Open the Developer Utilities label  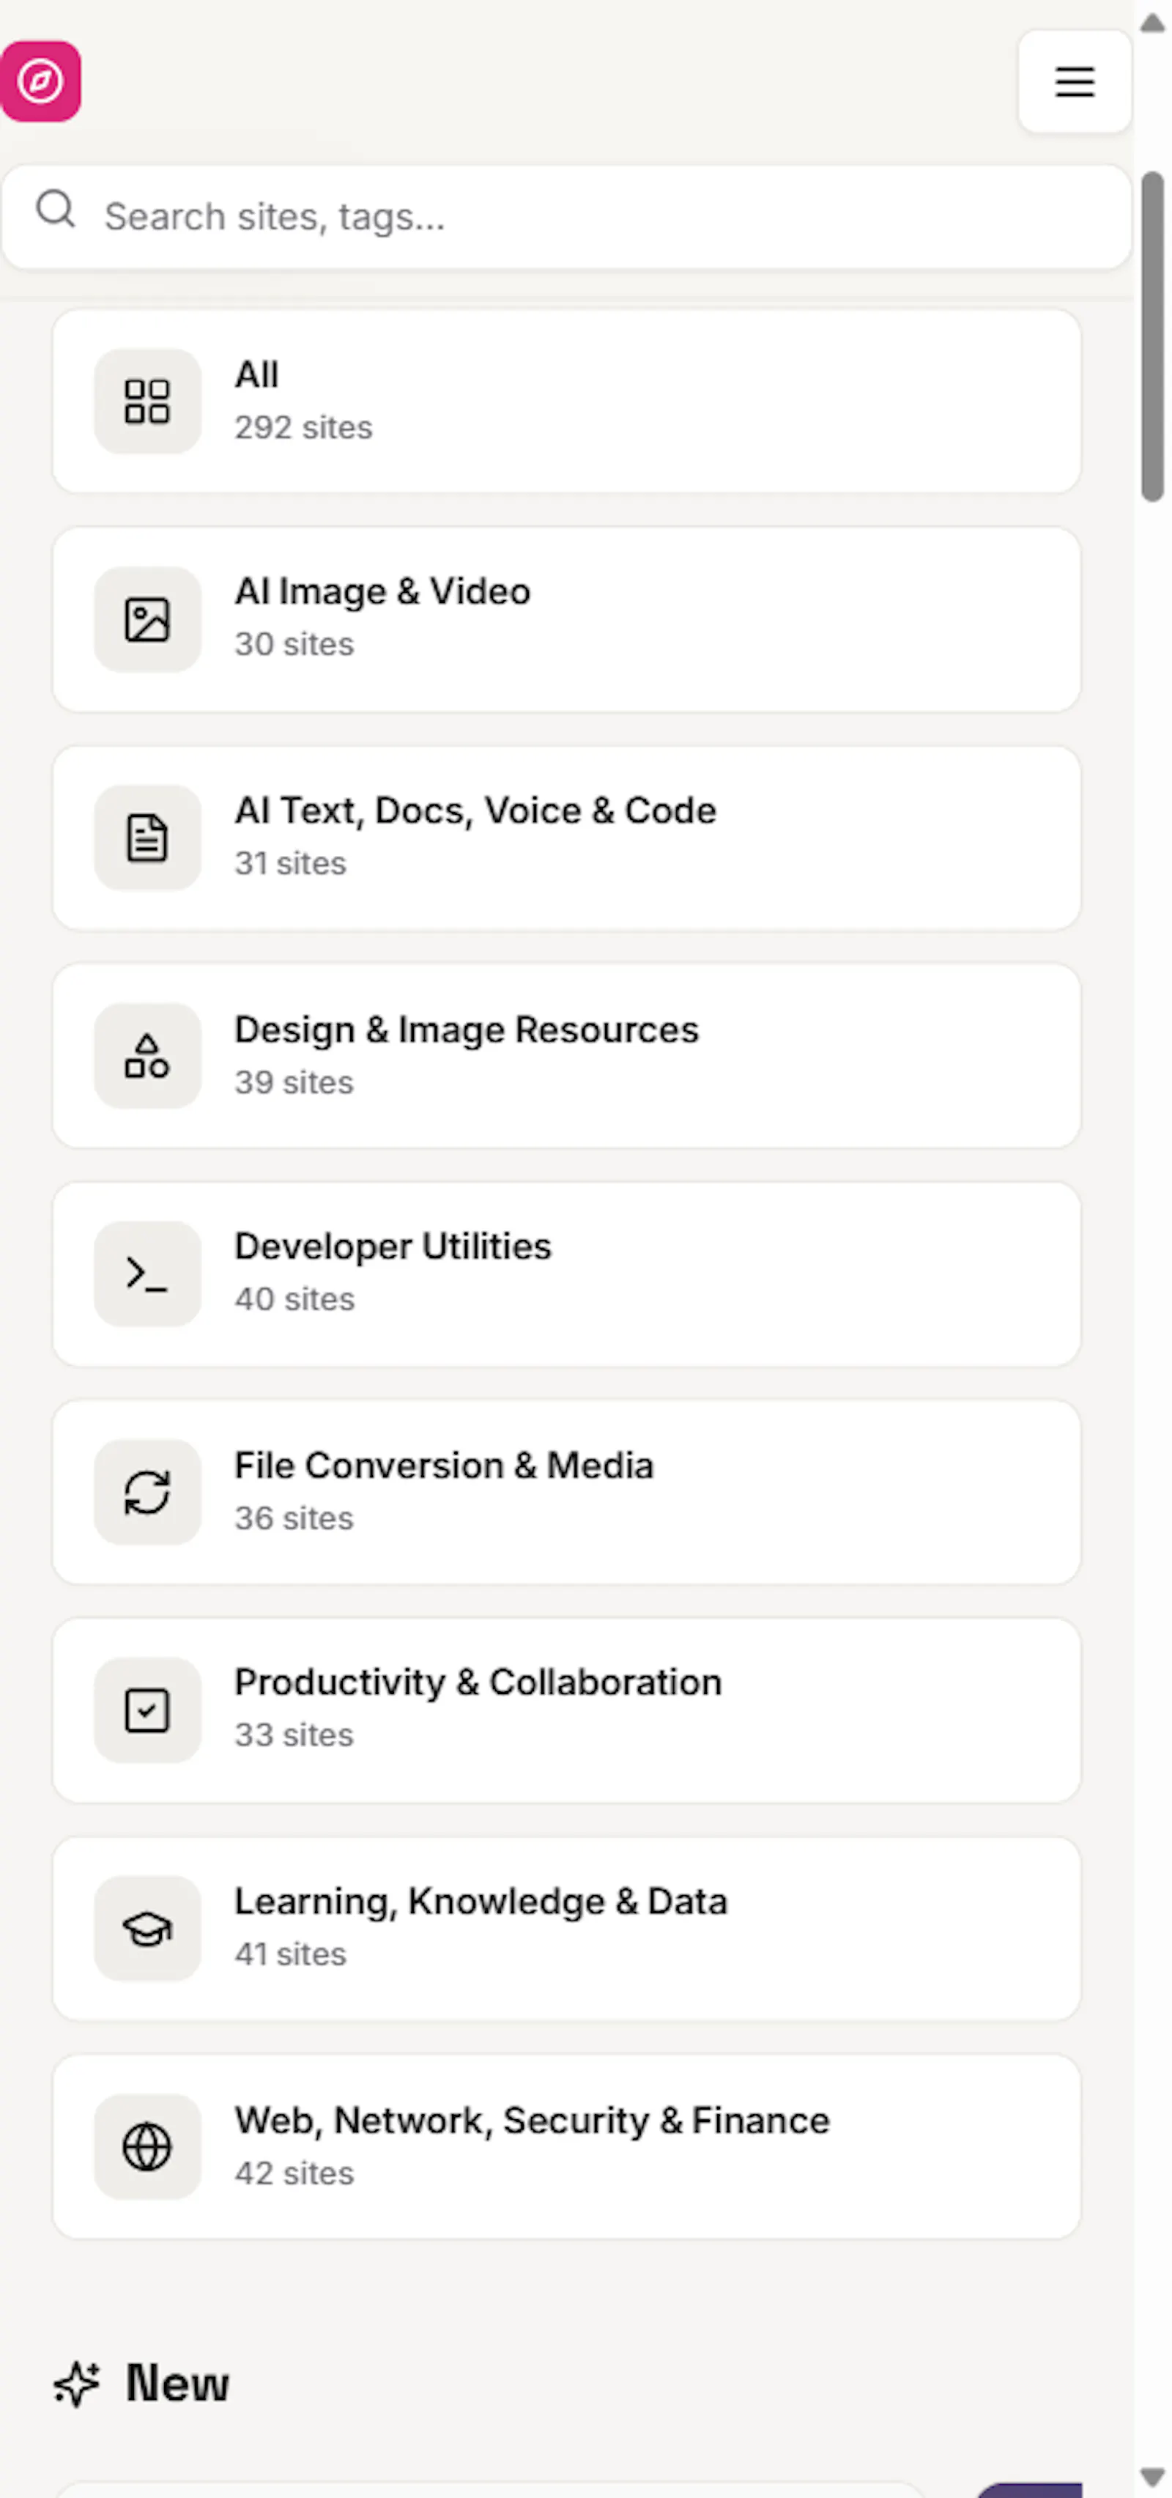coord(393,1247)
